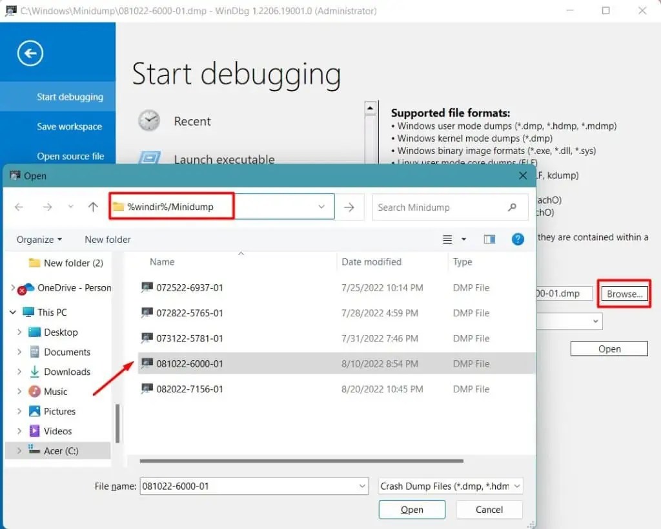The width and height of the screenshot is (661, 529).
Task: Click the back arrow in WinDbg sidebar
Action: click(28, 53)
